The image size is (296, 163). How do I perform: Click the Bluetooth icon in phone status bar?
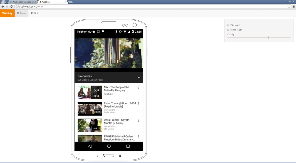click(116, 32)
